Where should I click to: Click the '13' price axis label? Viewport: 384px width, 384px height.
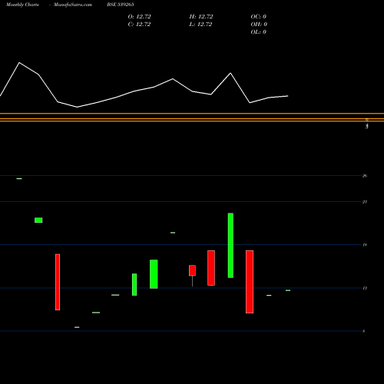pos(365,288)
